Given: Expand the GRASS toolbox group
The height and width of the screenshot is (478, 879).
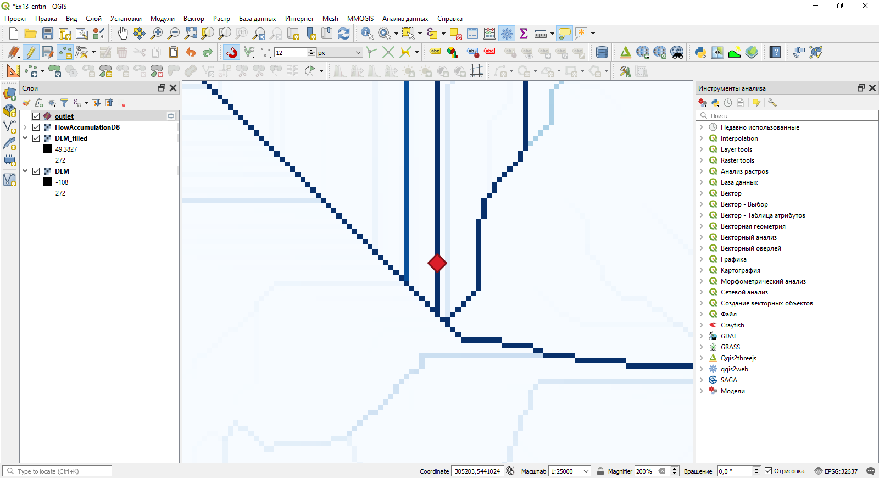Looking at the screenshot, I should [x=702, y=347].
